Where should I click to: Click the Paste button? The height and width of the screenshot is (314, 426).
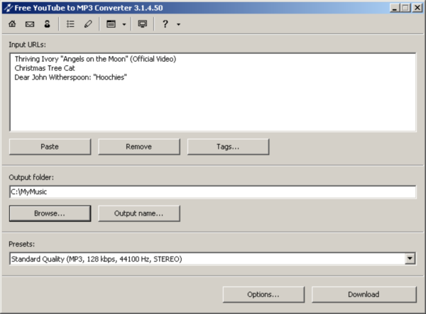pyautogui.click(x=50, y=147)
